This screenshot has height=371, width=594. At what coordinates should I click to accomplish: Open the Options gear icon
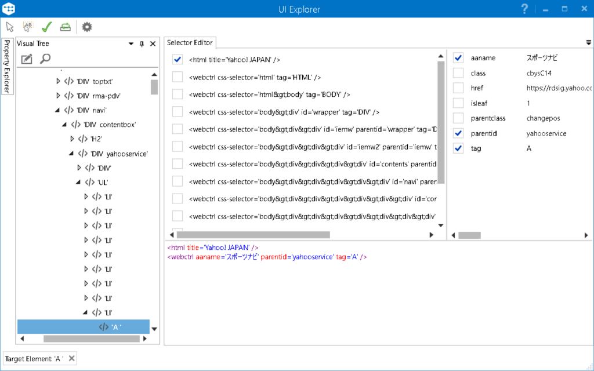click(87, 27)
